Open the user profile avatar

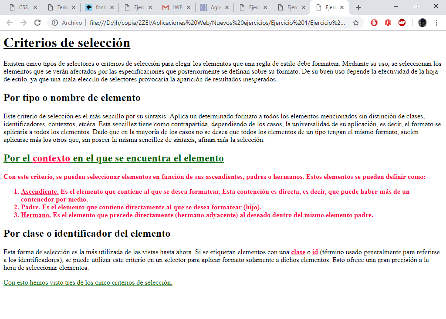click(x=422, y=23)
